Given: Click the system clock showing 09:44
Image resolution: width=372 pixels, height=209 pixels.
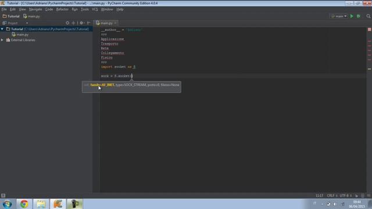Looking at the screenshot, I should [x=356, y=204].
